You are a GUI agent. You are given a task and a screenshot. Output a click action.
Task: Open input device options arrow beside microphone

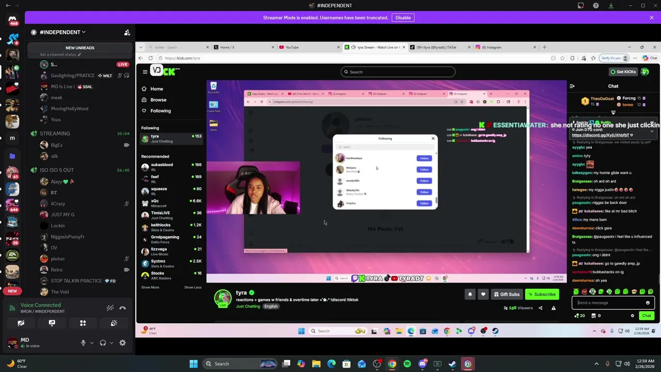click(92, 343)
